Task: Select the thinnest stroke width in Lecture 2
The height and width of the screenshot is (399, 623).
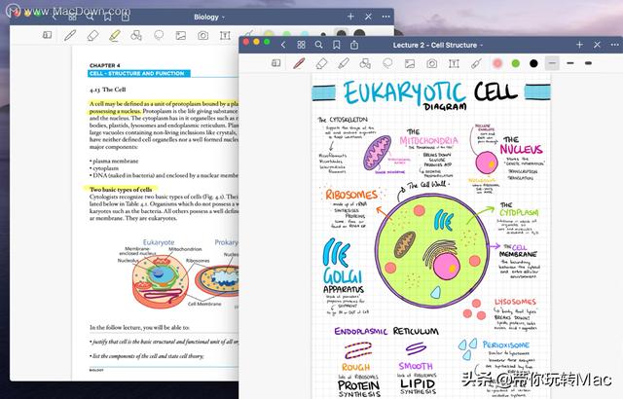Action: click(x=552, y=63)
